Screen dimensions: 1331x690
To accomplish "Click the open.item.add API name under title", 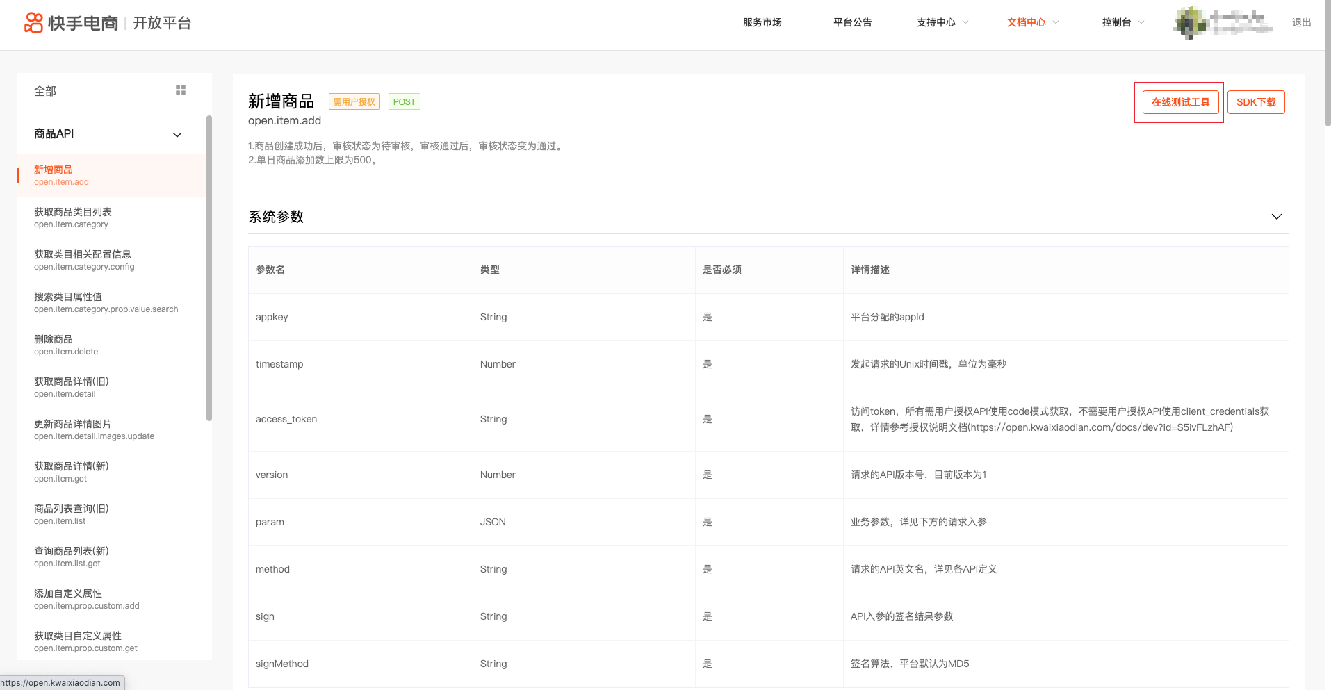I will (x=285, y=121).
